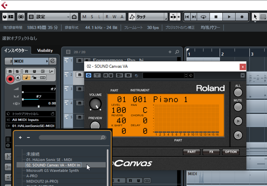Click the add track plus icon in track list
This screenshot has height=186, width=267.
point(170,52)
